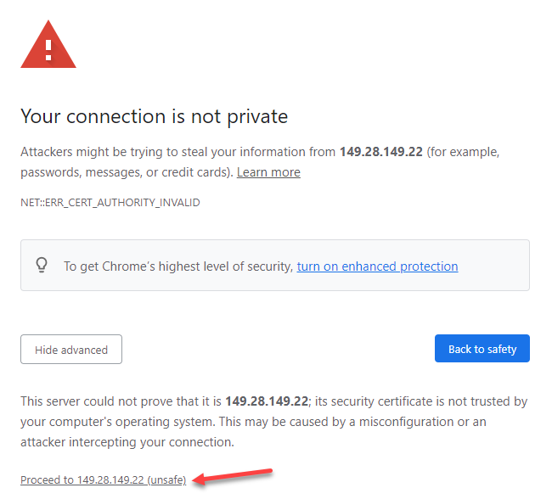The height and width of the screenshot is (499, 552).
Task: Open the Learn more link
Action: (x=268, y=172)
